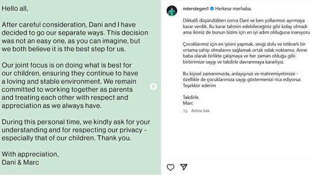Share the post via paper plane icon
This screenshot has width=310, height=175.
[184, 167]
